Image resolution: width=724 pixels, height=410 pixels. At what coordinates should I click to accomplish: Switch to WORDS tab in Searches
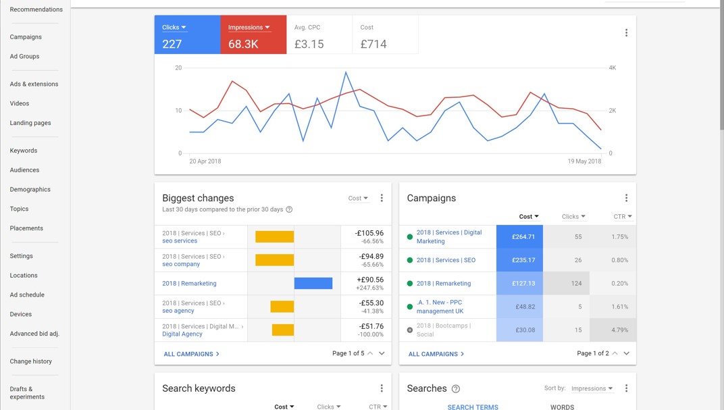562,407
